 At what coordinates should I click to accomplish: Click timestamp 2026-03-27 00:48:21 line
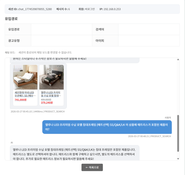[x=149, y=136]
